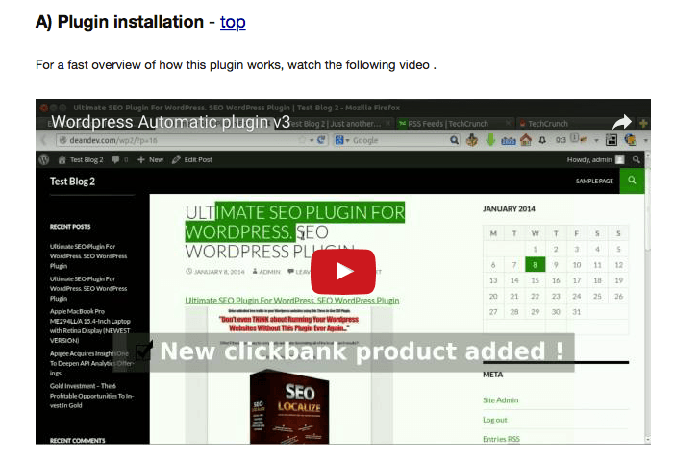The height and width of the screenshot is (460, 675).
Task: Click Site Admin under META
Action: coord(500,399)
